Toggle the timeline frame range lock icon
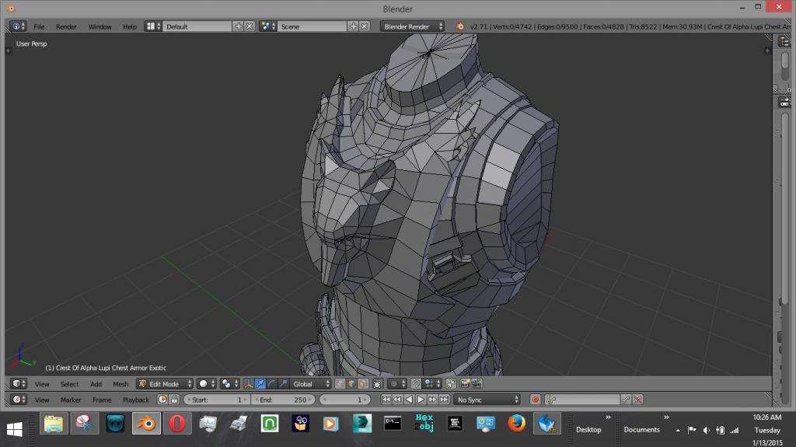The image size is (796, 447). (x=174, y=400)
